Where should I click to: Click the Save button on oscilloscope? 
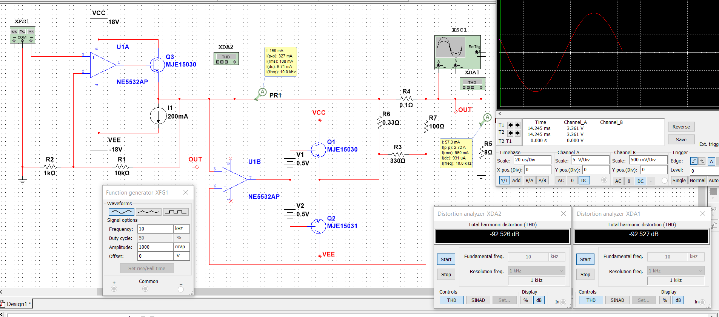pyautogui.click(x=681, y=140)
